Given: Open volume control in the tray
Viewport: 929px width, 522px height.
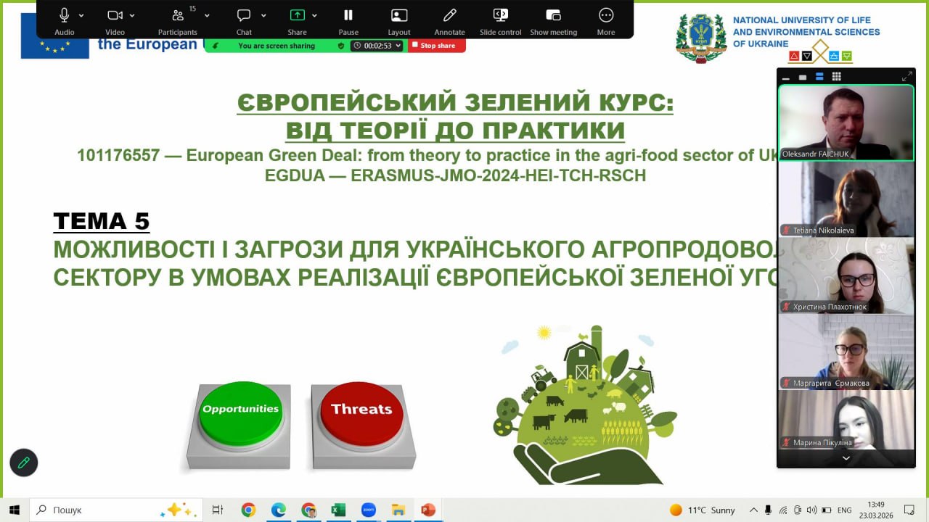Looking at the screenshot, I should [811, 510].
